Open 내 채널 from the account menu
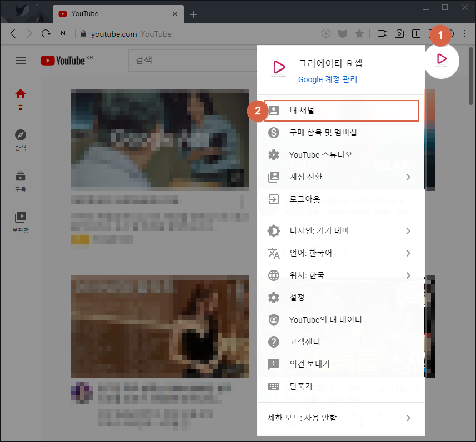Screen dimensions: 476x442 pos(342,110)
